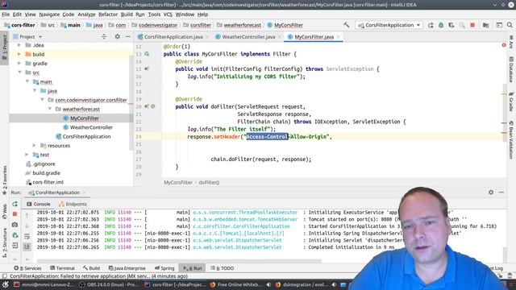Open the CorsFilterApplication run configuration dropdown
This screenshot has height=290, width=516.
tap(389, 25)
